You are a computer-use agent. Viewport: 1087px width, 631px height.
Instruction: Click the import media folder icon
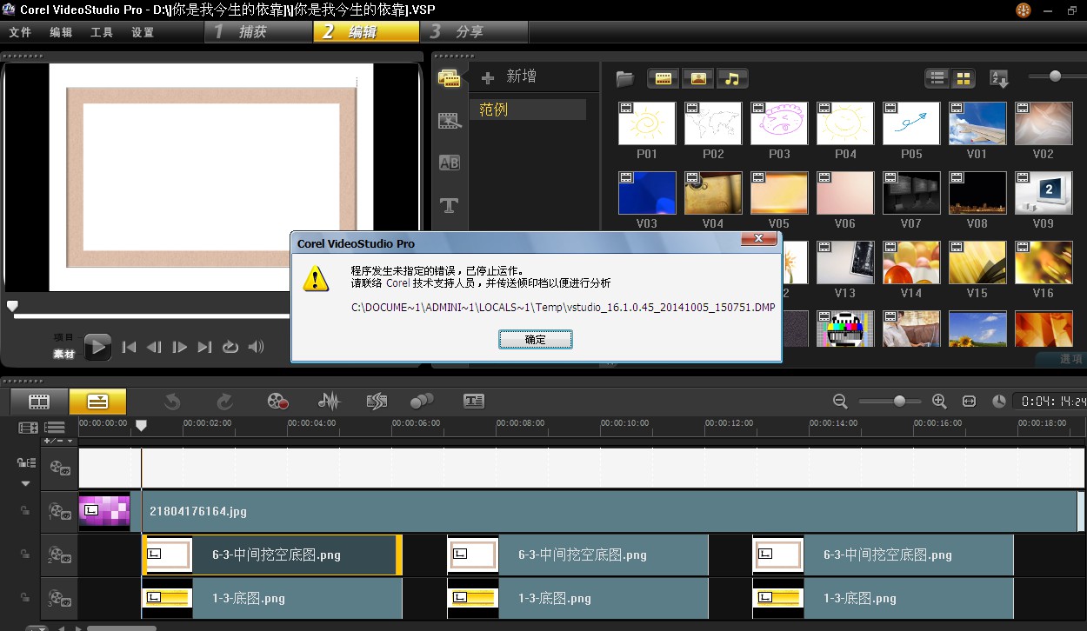pyautogui.click(x=625, y=79)
